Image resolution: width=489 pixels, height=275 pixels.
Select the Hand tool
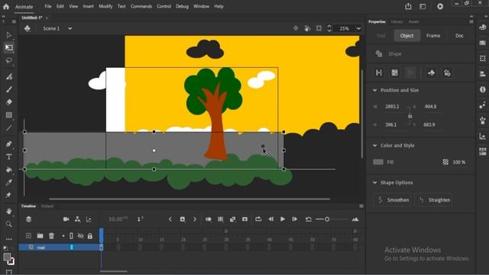8,212
